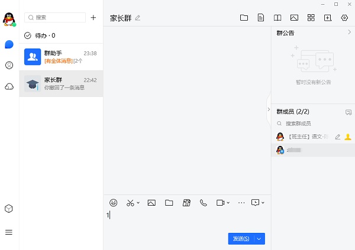Start a voice call with phone icon
Image resolution: width=355 pixels, height=250 pixels.
point(204,203)
